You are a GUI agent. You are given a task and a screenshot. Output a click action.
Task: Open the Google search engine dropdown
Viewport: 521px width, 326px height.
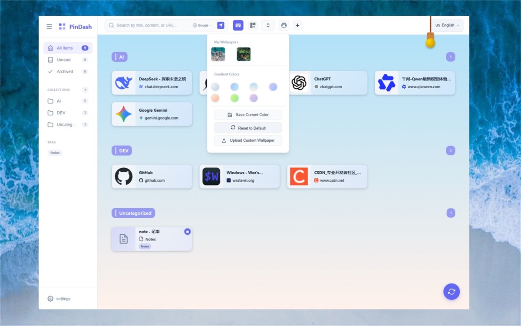202,25
